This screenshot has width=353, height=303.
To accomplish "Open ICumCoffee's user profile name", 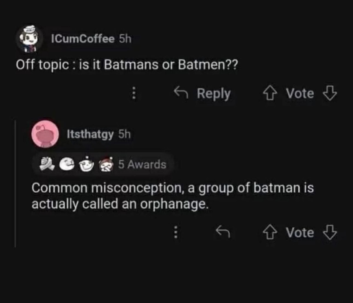I will click(x=83, y=39).
